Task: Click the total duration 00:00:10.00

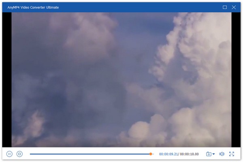Action: pos(189,154)
